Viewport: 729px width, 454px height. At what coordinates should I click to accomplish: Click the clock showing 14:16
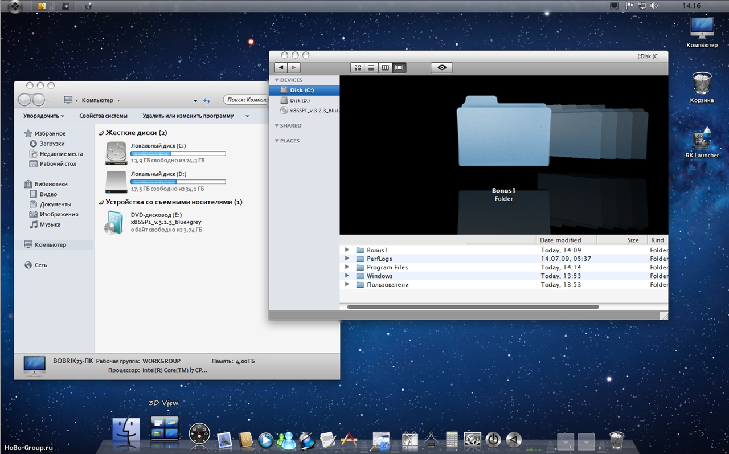tap(691, 6)
